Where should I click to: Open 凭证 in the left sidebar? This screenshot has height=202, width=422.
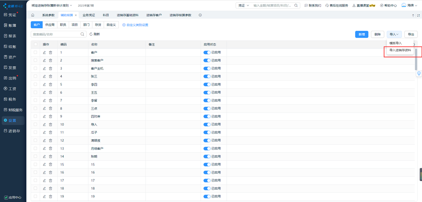tap(13, 15)
